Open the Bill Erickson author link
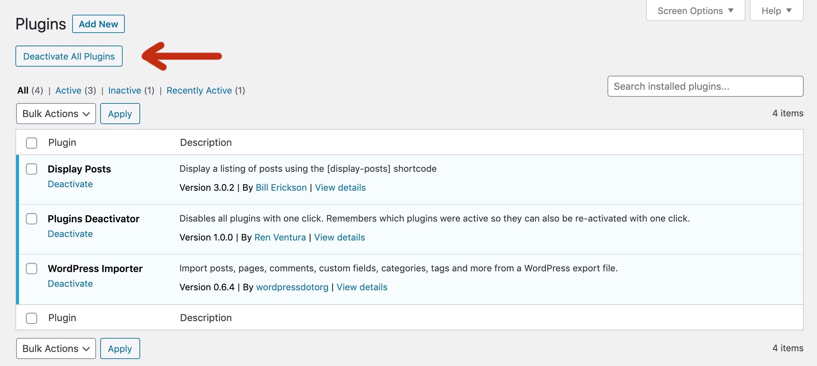The height and width of the screenshot is (366, 817). click(x=281, y=188)
